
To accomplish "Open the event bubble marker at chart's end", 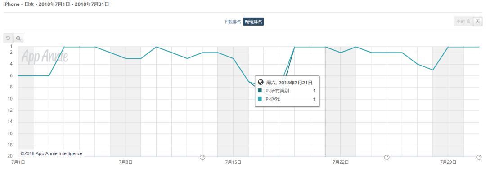I will click(479, 158).
